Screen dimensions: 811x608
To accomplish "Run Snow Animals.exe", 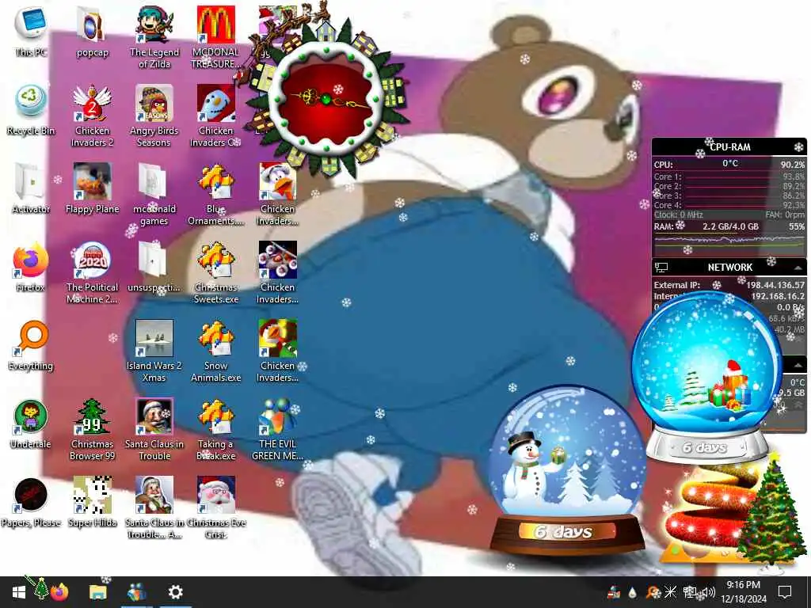I will [215, 351].
